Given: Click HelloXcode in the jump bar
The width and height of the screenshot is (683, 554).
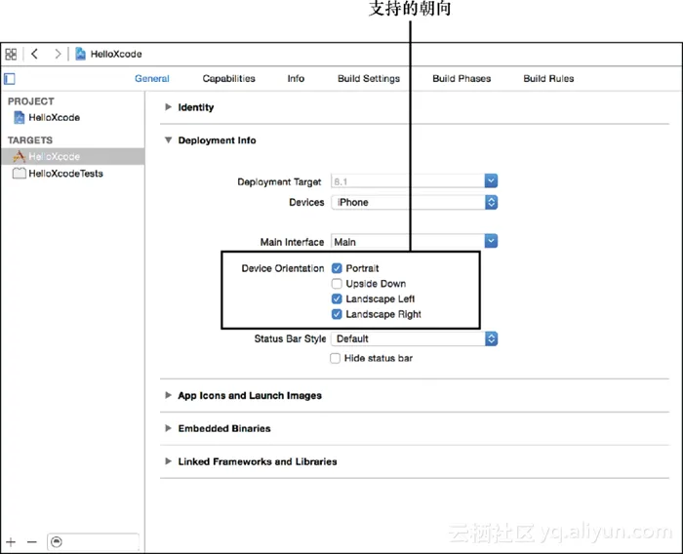Looking at the screenshot, I should click(x=116, y=54).
